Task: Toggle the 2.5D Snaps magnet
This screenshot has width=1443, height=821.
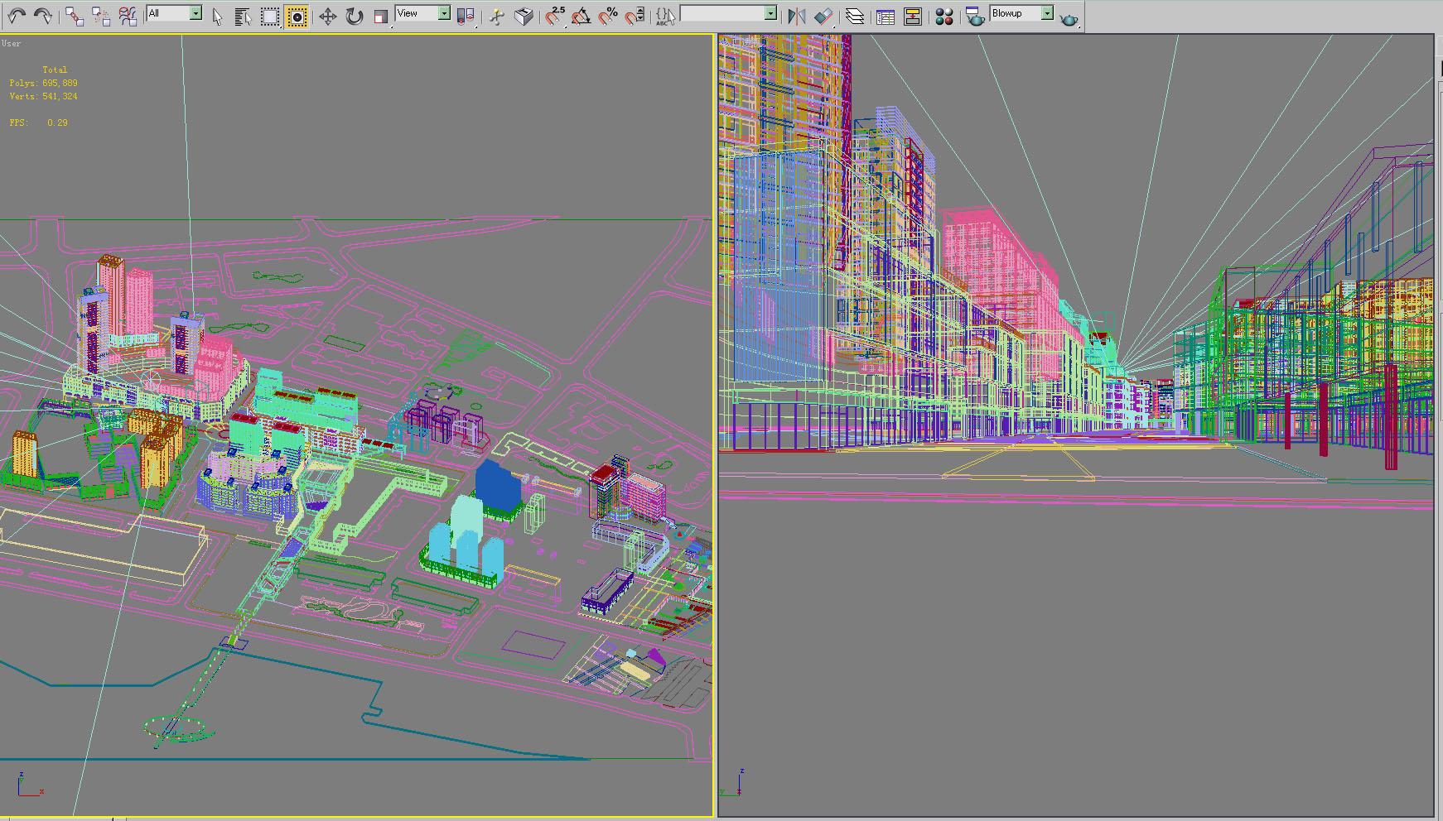Action: [555, 16]
